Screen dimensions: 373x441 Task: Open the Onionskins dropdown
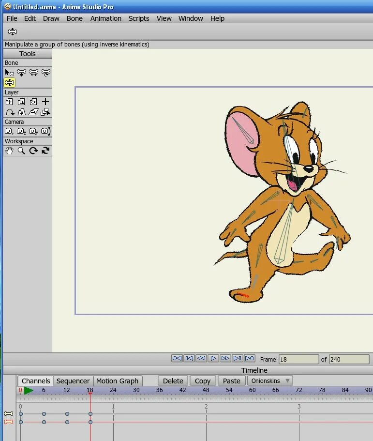point(270,381)
